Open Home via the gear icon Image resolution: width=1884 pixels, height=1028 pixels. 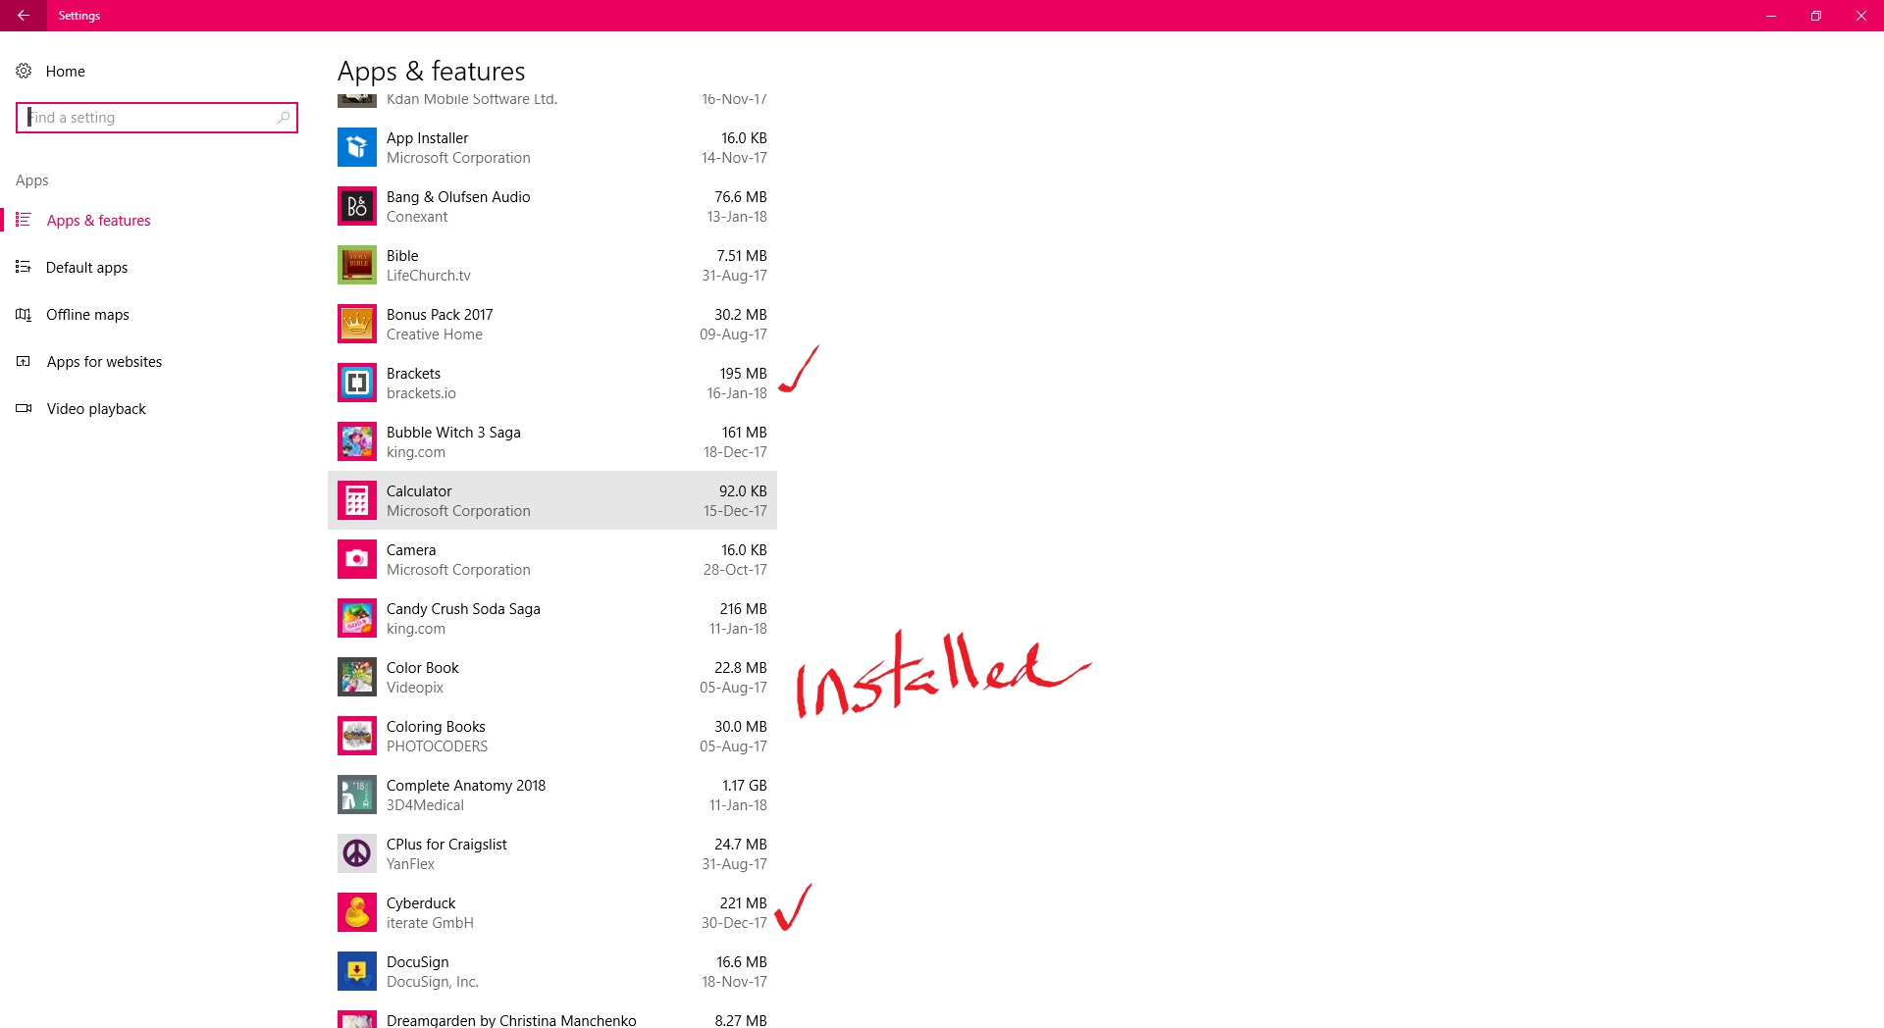pos(24,71)
